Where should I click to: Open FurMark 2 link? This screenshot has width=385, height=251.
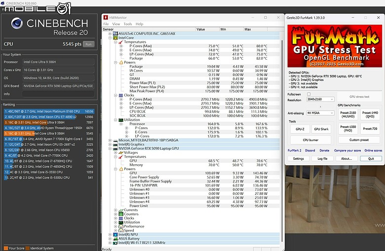point(294,150)
